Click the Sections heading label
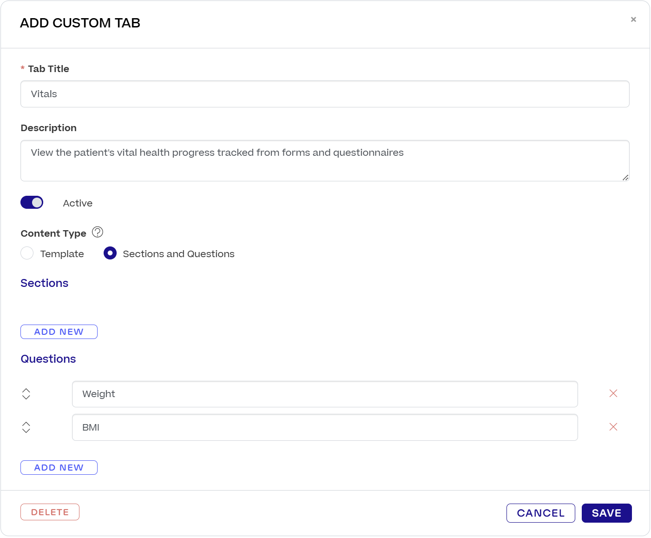651x538 pixels. point(44,283)
